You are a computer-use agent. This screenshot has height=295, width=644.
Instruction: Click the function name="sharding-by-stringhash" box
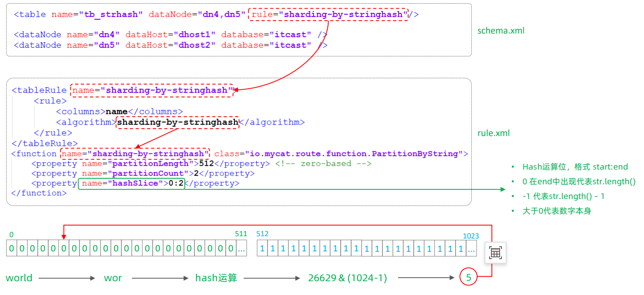(x=135, y=153)
